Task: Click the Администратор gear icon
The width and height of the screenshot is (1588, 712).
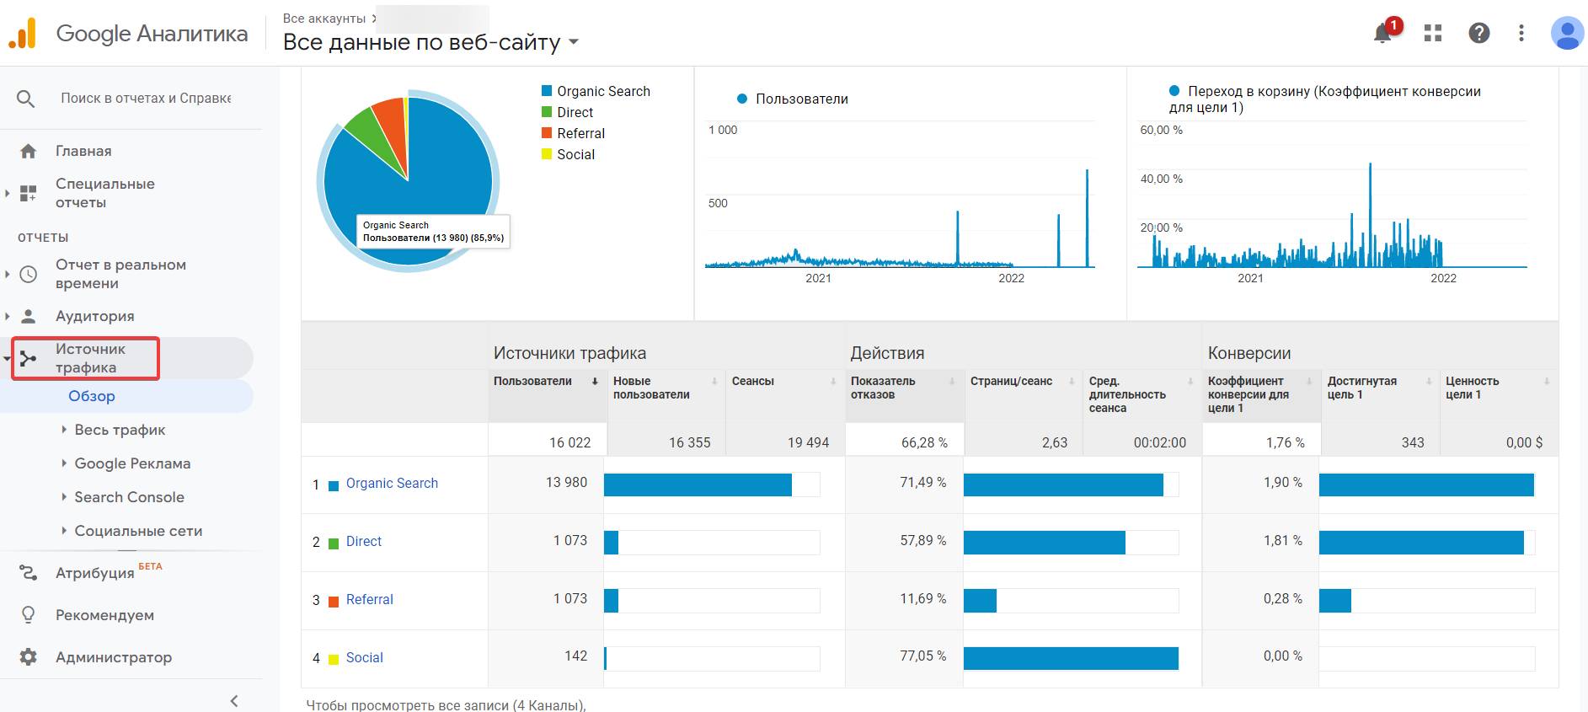Action: (x=28, y=657)
